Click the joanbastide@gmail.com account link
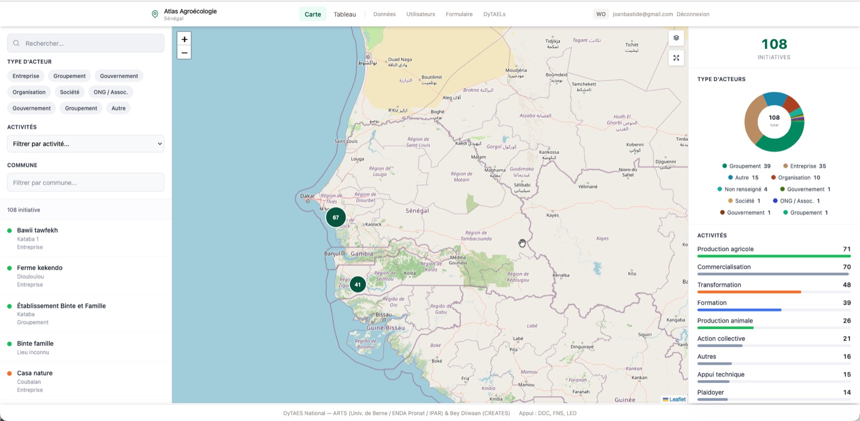The height and width of the screenshot is (421, 860). click(643, 15)
